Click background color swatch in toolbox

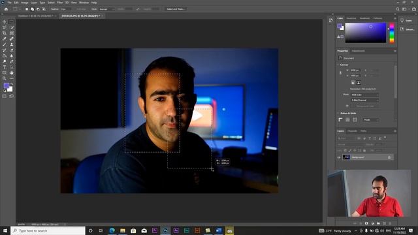[x=10, y=89]
